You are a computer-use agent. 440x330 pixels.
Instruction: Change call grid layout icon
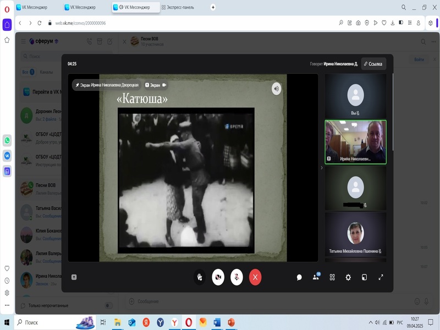pos(332,278)
